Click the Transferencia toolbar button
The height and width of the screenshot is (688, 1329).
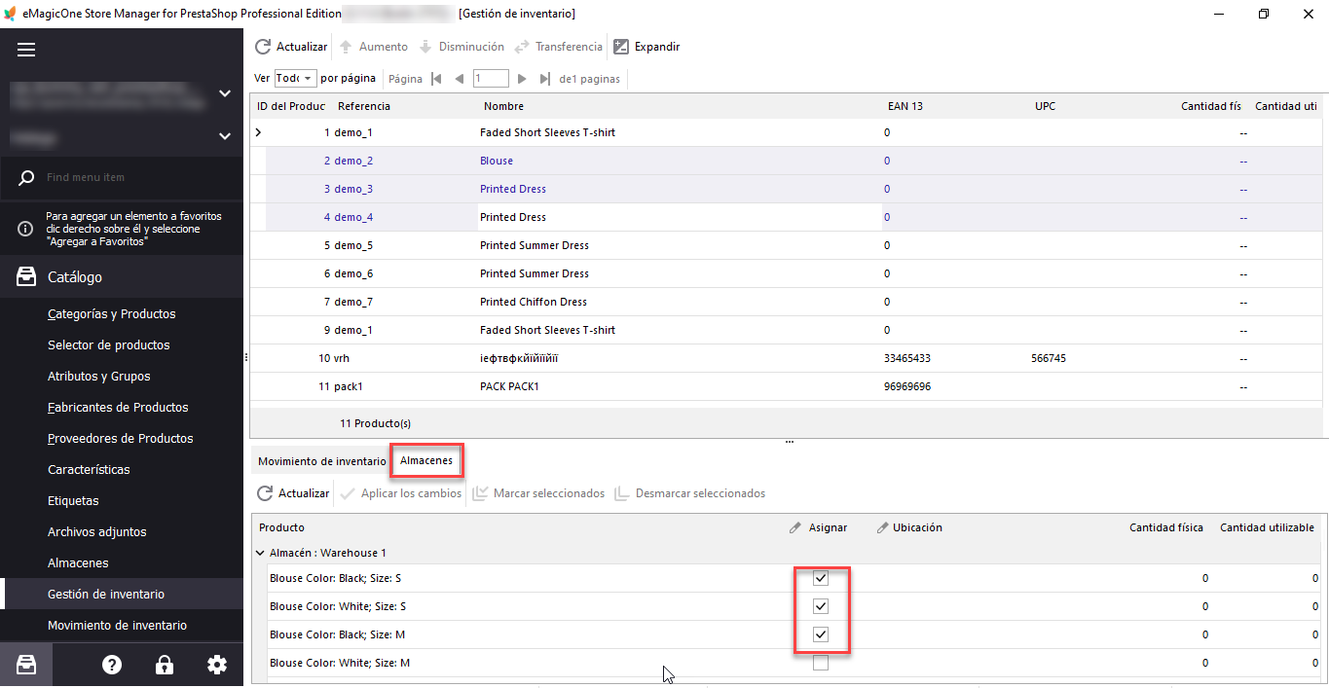pos(559,47)
